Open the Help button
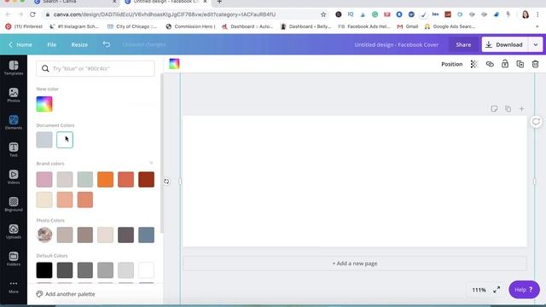The width and height of the screenshot is (546, 307). pyautogui.click(x=524, y=290)
